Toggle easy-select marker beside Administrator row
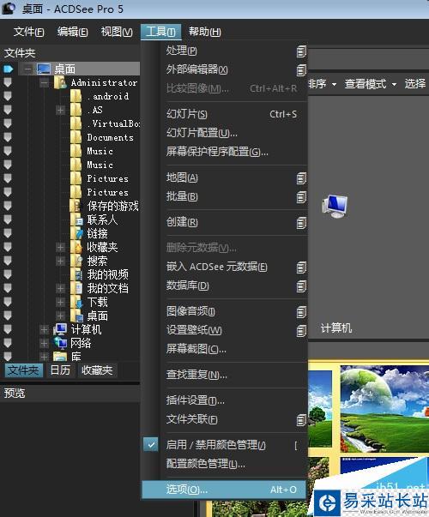The width and height of the screenshot is (429, 517). click(x=8, y=82)
